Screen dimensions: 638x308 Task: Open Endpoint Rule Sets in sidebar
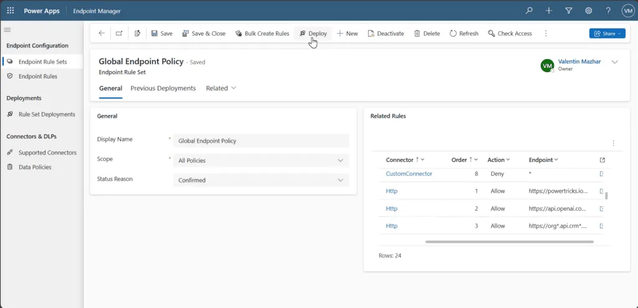coord(42,62)
